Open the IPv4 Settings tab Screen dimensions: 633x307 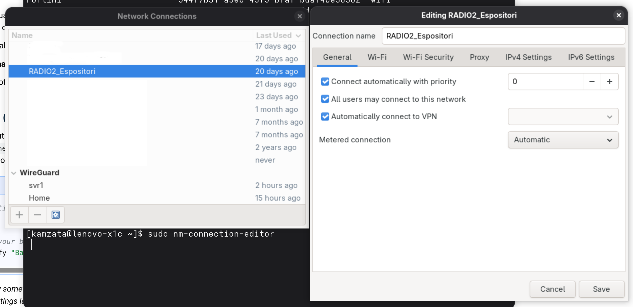(528, 57)
